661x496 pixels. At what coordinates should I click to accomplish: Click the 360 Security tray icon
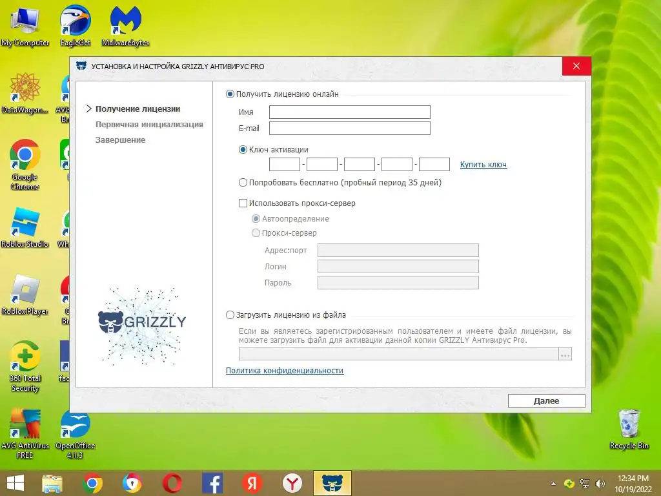point(569,484)
